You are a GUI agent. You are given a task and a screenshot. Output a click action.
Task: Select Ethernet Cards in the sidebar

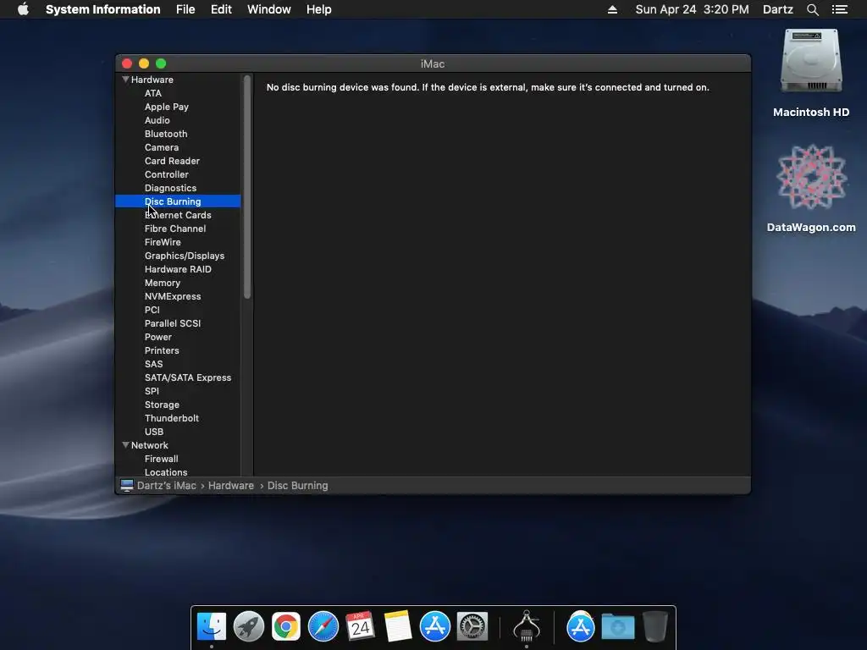178,215
